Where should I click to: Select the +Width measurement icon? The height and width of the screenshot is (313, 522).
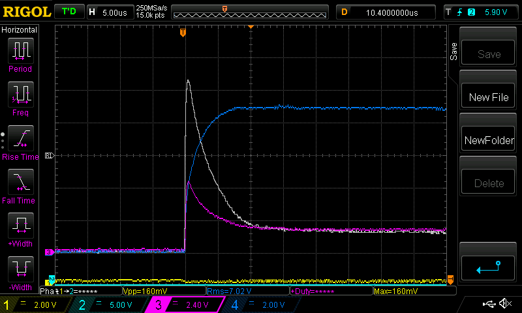pos(20,228)
